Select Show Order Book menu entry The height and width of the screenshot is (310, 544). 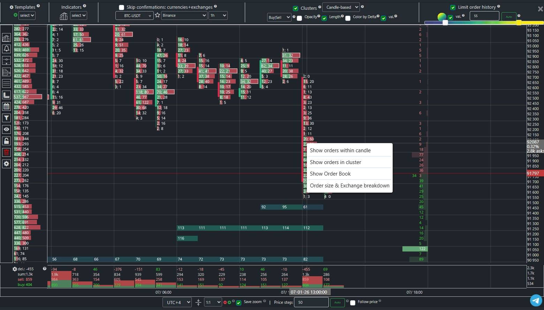(330, 174)
